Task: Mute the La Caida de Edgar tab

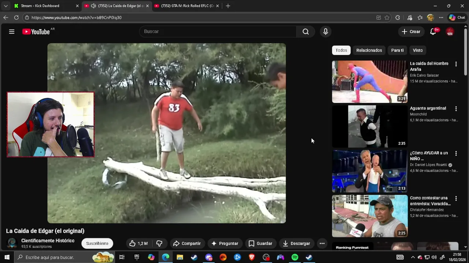Action: [93, 6]
